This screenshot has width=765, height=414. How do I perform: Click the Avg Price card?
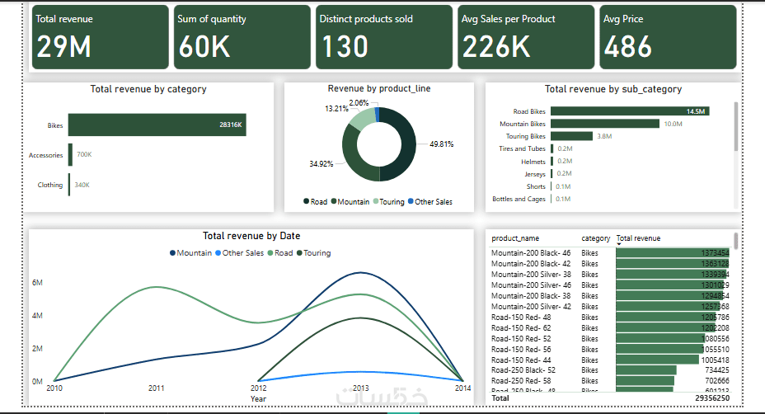pos(668,37)
